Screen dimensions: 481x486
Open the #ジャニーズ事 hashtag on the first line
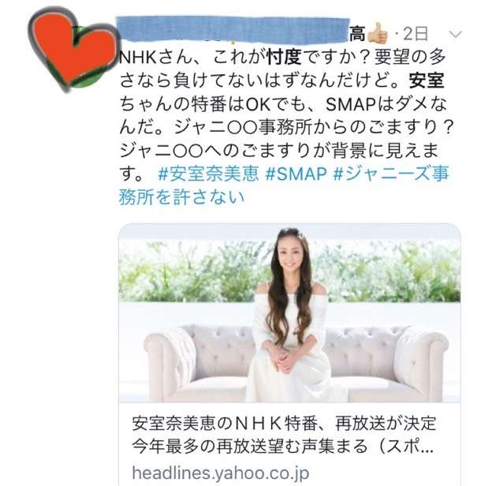click(391, 174)
